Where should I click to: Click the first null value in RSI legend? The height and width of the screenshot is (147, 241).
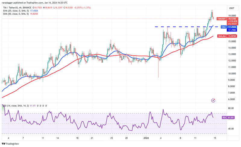click(37, 106)
